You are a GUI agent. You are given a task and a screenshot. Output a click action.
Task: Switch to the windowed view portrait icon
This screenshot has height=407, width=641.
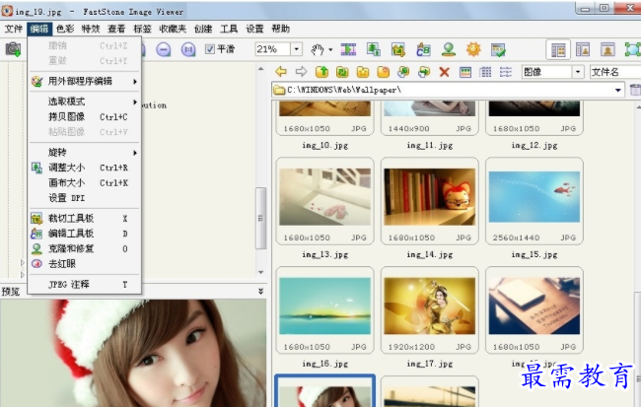point(607,50)
